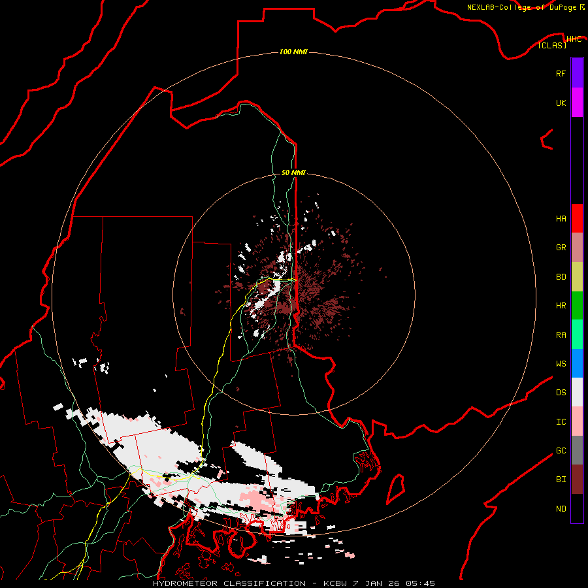The width and height of the screenshot is (588, 588).
Task: Pick the WS blue legend swatch
Action: tap(577, 363)
